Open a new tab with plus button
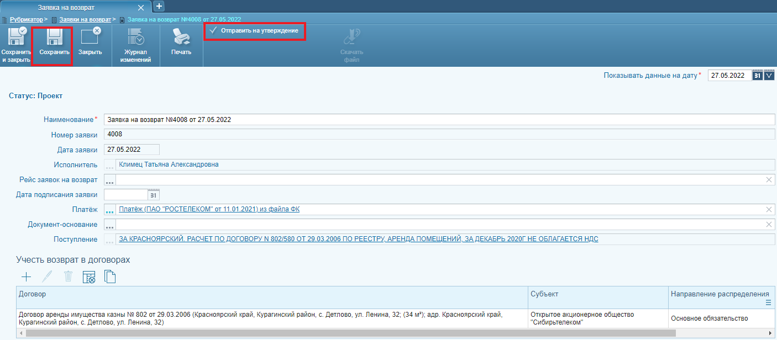Viewport: 777px width, 340px height. pyautogui.click(x=159, y=6)
